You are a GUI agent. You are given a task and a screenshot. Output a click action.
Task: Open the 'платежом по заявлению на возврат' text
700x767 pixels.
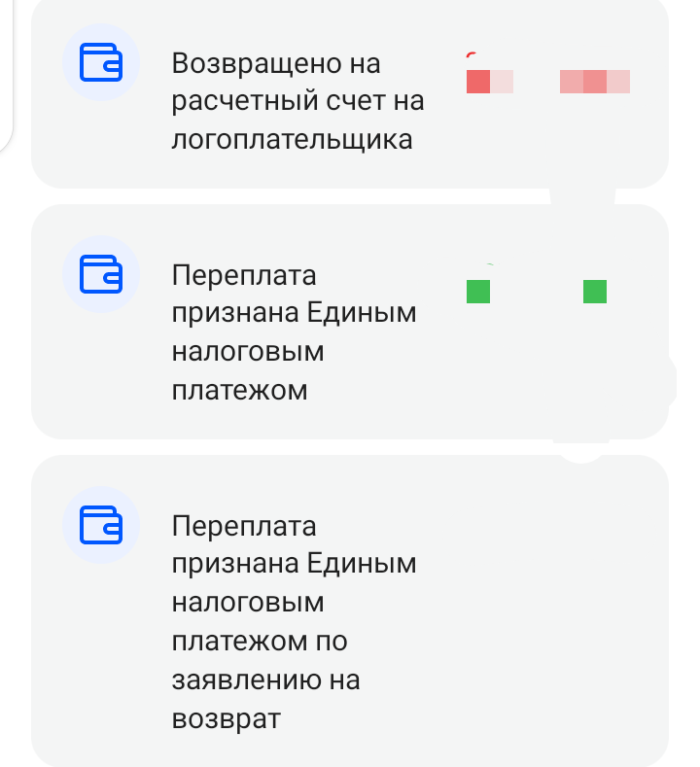pos(294,622)
